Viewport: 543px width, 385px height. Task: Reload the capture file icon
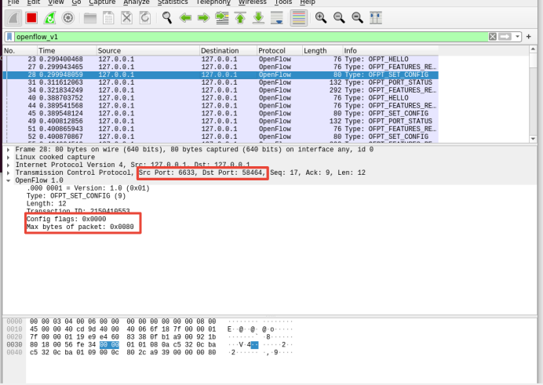(144, 17)
